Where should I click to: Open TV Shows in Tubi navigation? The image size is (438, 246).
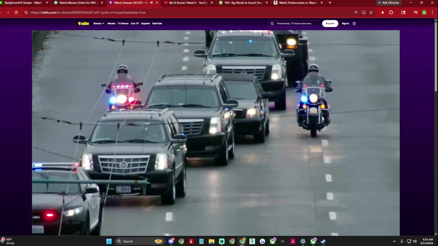[123, 24]
